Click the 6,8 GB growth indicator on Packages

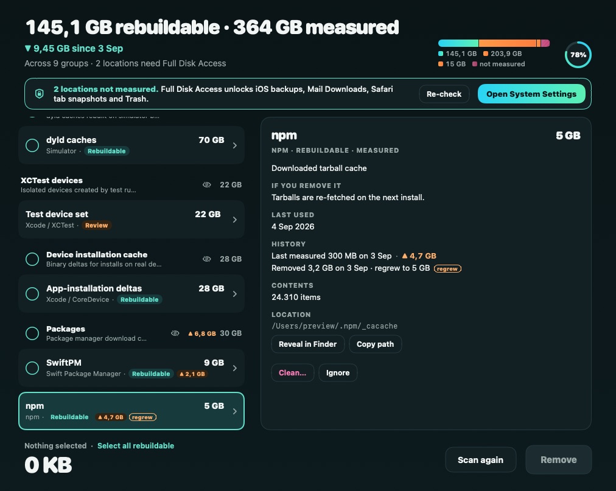click(202, 333)
